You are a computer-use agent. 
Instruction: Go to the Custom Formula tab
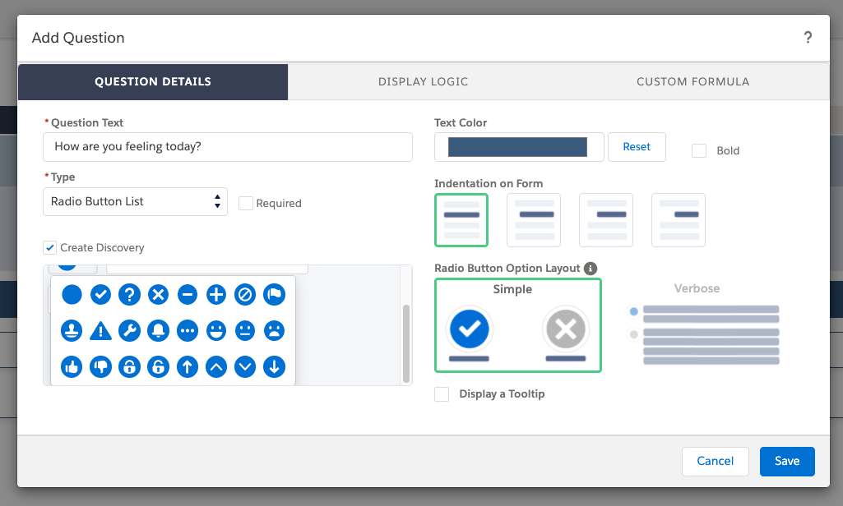coord(693,81)
